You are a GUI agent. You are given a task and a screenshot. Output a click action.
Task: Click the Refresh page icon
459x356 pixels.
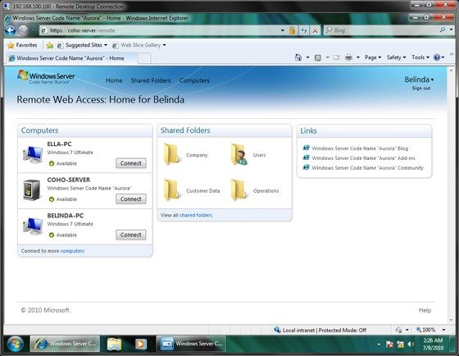[303, 30]
